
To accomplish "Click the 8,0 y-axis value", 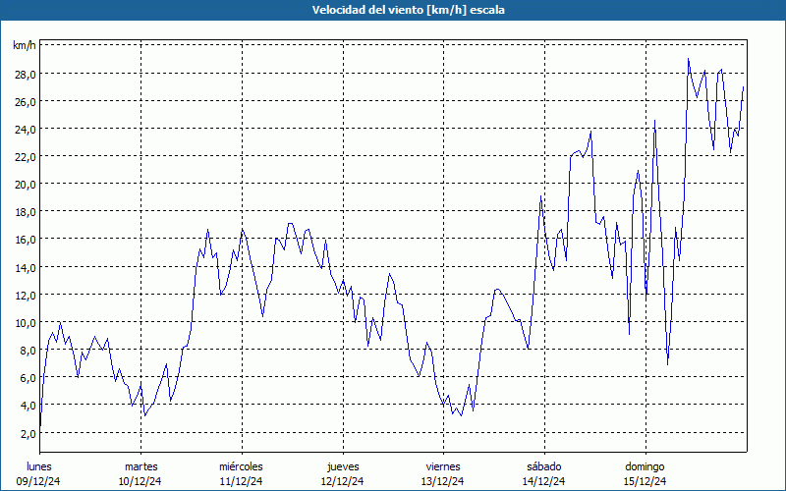I will 28,351.
